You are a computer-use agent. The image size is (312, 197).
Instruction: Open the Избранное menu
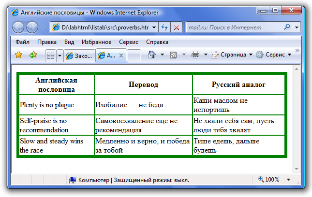97,42
